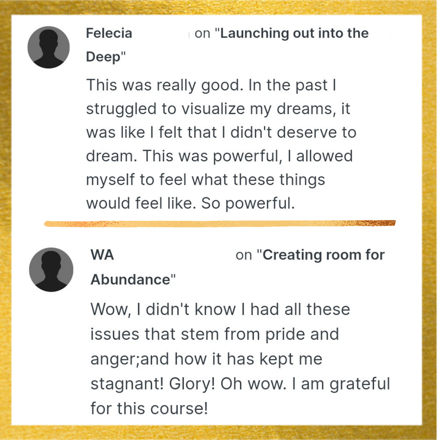Click the word "Deep" in the lesson title

coord(103,57)
